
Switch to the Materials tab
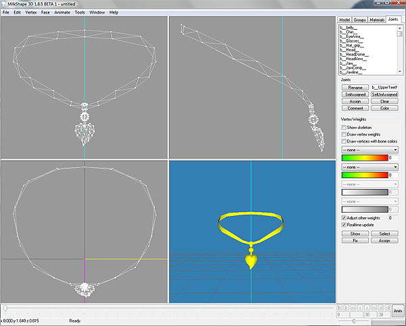pos(376,20)
